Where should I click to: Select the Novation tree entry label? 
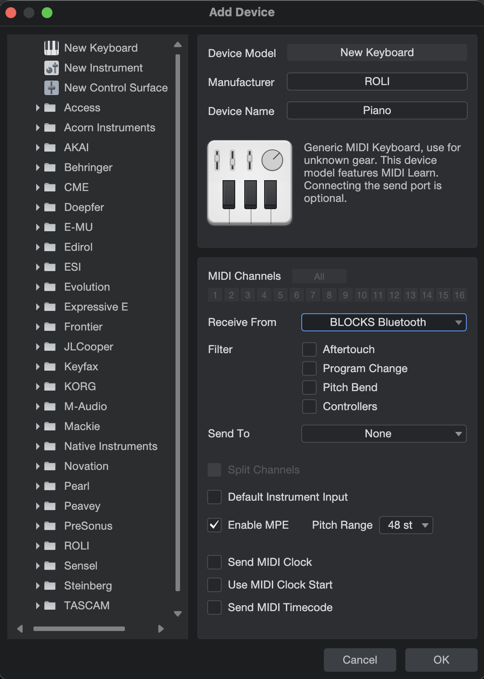pyautogui.click(x=86, y=466)
